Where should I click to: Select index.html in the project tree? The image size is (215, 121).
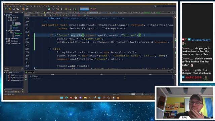click(x=15, y=27)
